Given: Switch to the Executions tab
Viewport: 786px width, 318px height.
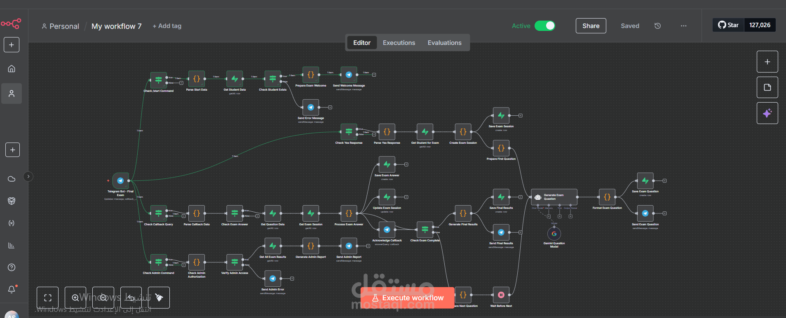Looking at the screenshot, I should click(399, 42).
